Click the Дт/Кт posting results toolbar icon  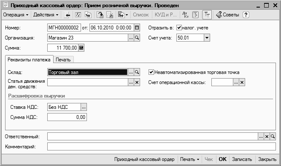[x=185, y=15]
